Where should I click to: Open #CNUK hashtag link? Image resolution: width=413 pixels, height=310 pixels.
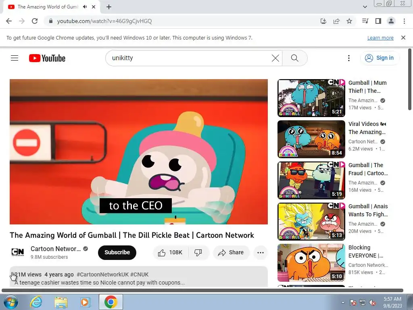tap(139, 274)
